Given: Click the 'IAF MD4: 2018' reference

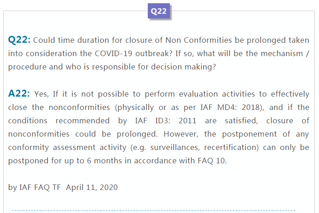Looking at the screenshot, I should coord(230,107).
